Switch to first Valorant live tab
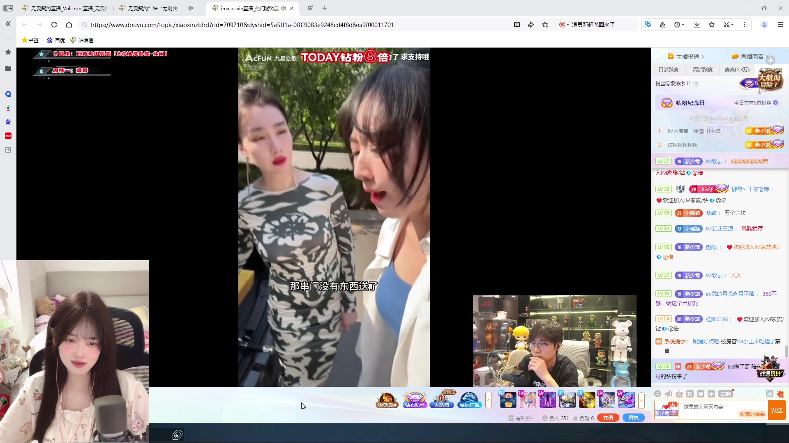The height and width of the screenshot is (443, 789). pos(64,8)
